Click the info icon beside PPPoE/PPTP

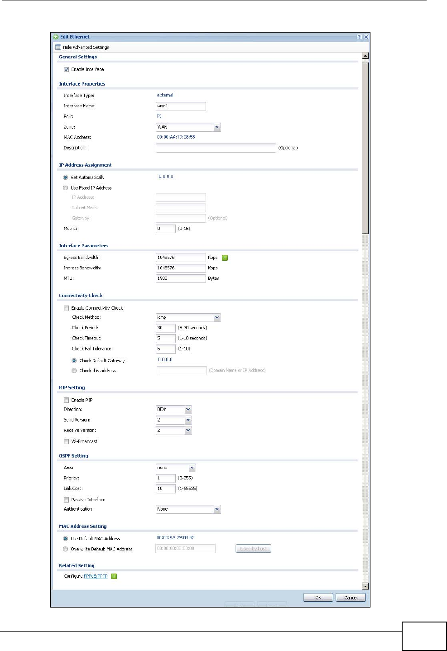pos(114,576)
